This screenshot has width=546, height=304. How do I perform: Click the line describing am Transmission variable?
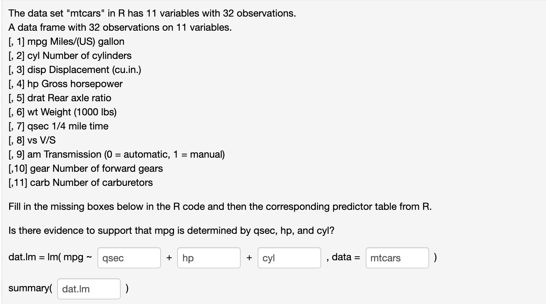[x=117, y=154]
